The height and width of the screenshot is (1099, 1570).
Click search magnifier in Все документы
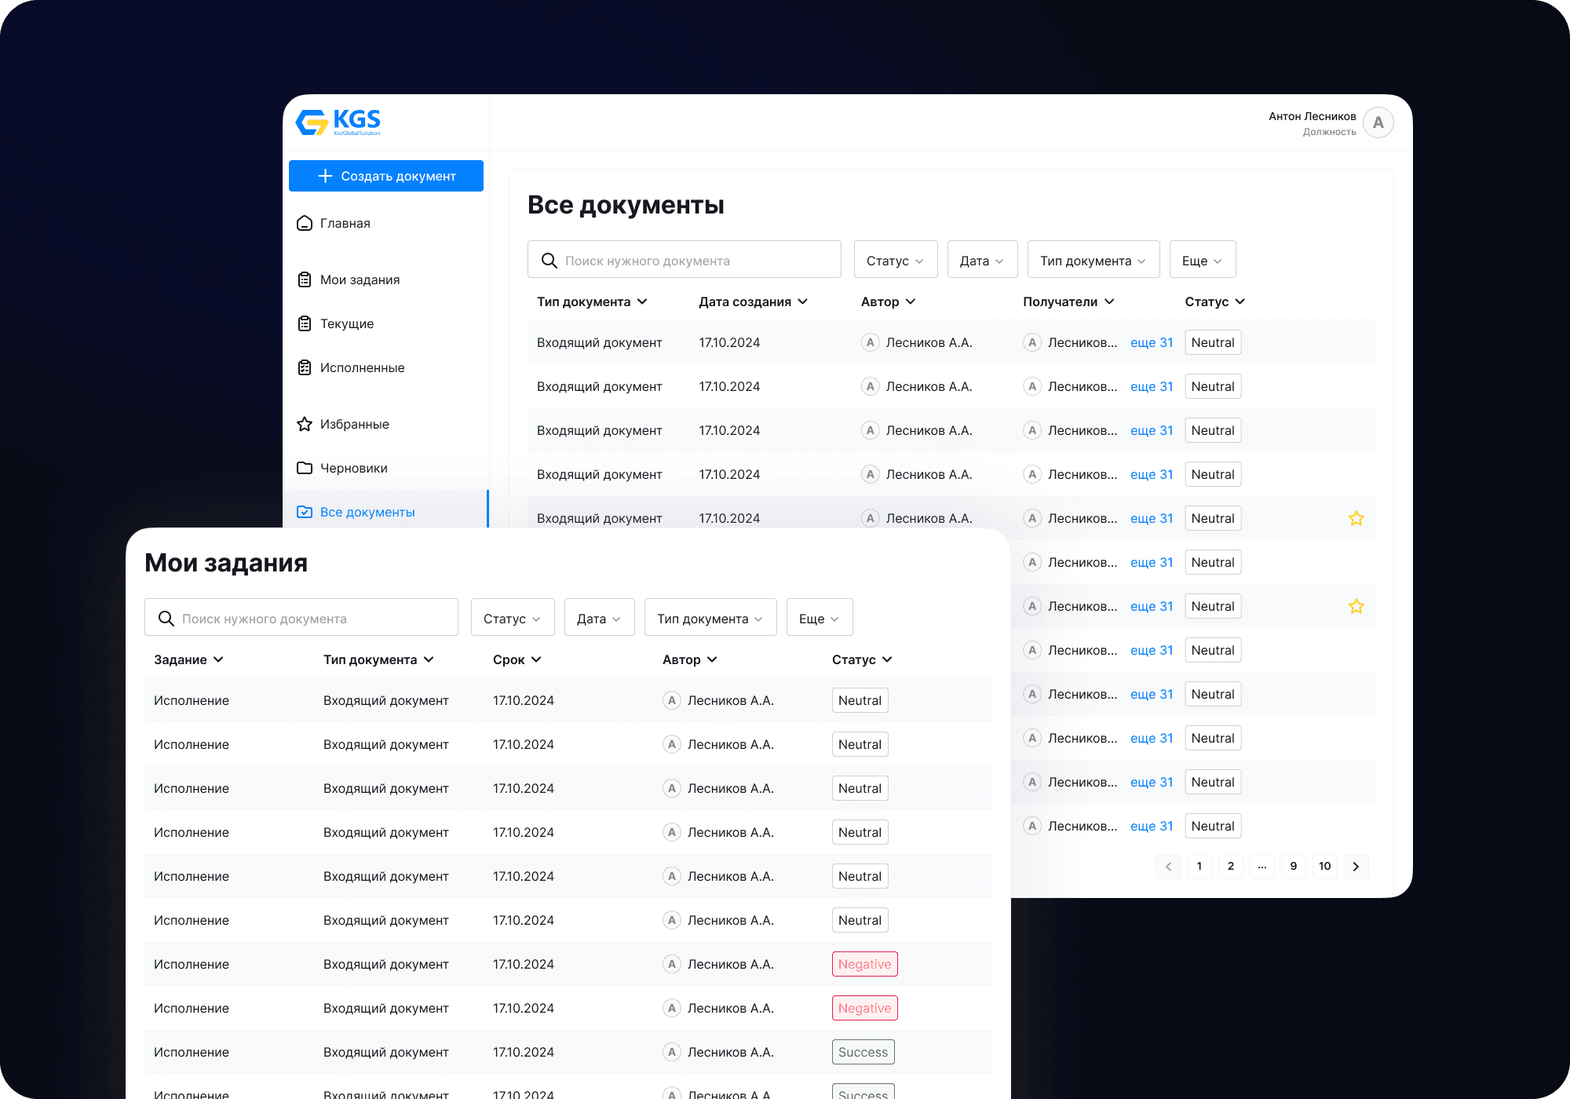click(x=549, y=261)
